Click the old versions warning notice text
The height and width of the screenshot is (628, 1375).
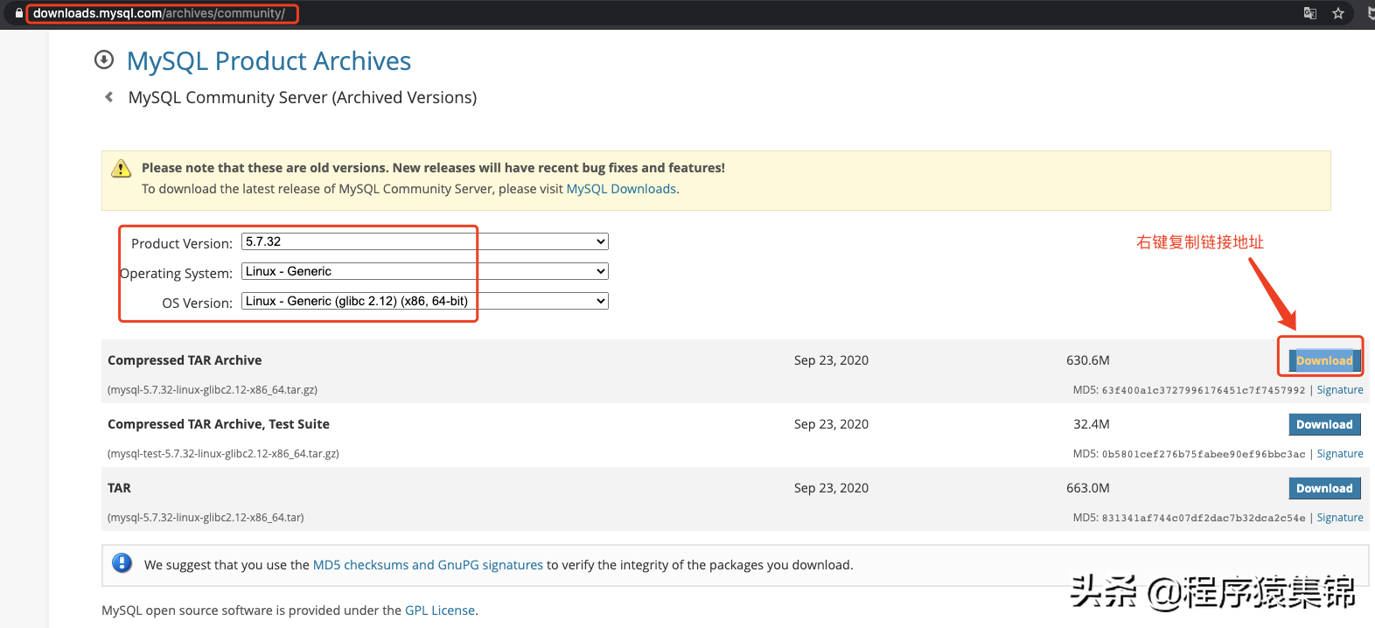tap(433, 168)
